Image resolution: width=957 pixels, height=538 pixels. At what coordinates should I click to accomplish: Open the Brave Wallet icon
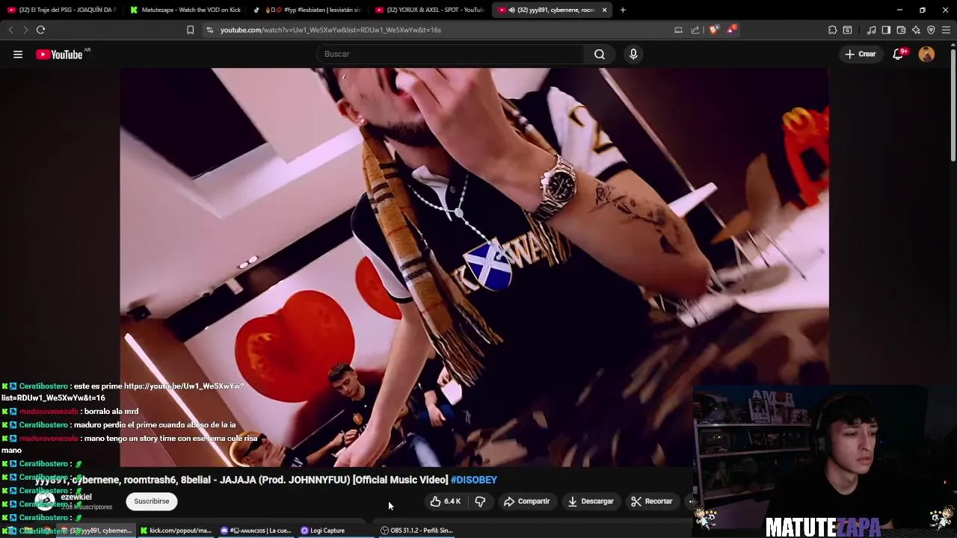(x=901, y=30)
